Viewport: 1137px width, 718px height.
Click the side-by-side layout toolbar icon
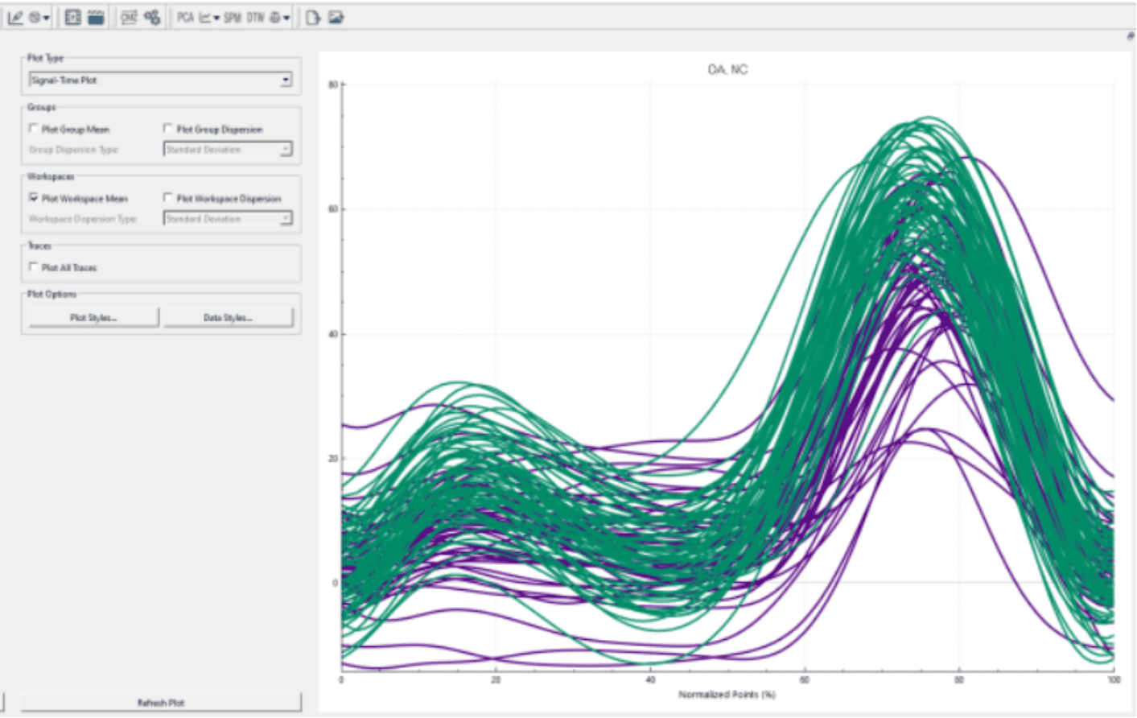point(72,17)
